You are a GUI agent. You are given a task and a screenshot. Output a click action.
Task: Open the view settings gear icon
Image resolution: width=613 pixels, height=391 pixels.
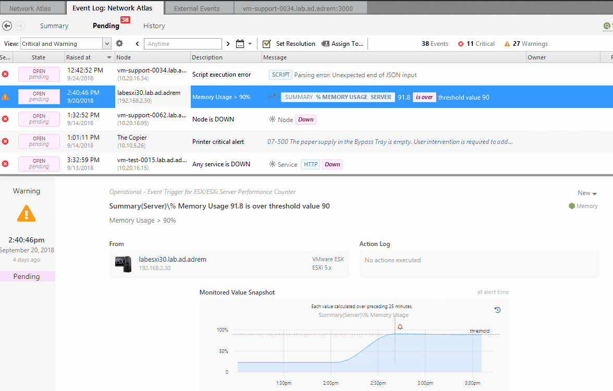click(119, 43)
